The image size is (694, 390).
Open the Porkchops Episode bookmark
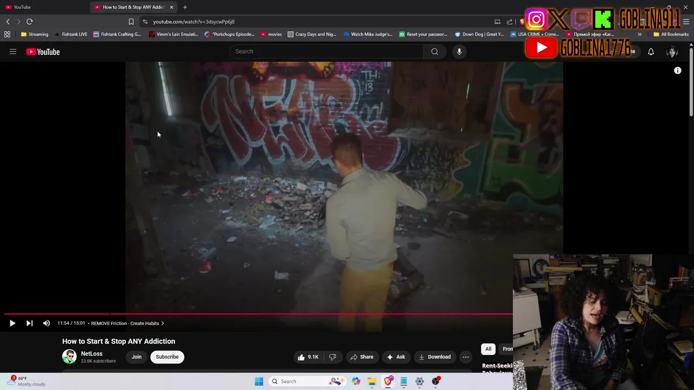229,34
